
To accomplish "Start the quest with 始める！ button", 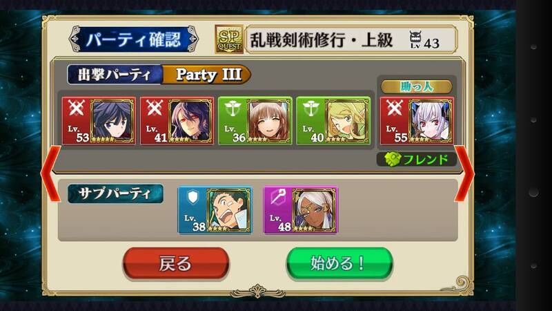I will point(339,263).
